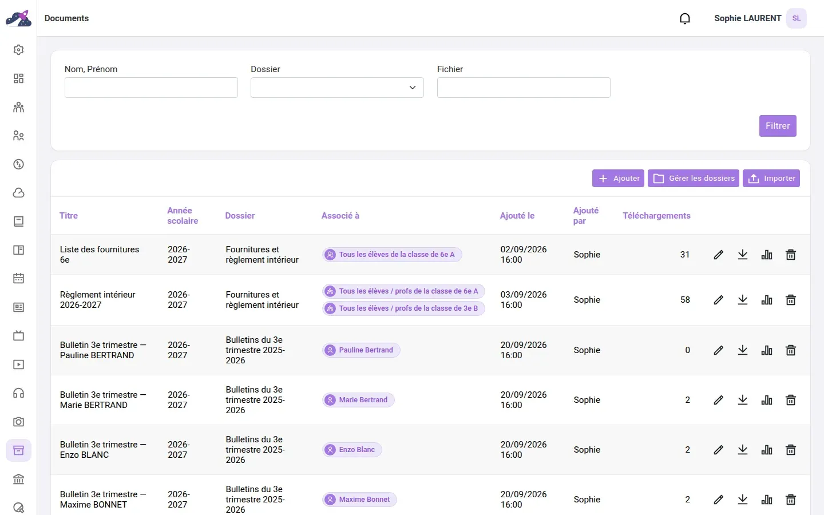Click the Ajouter button
824x515 pixels.
[x=618, y=179]
